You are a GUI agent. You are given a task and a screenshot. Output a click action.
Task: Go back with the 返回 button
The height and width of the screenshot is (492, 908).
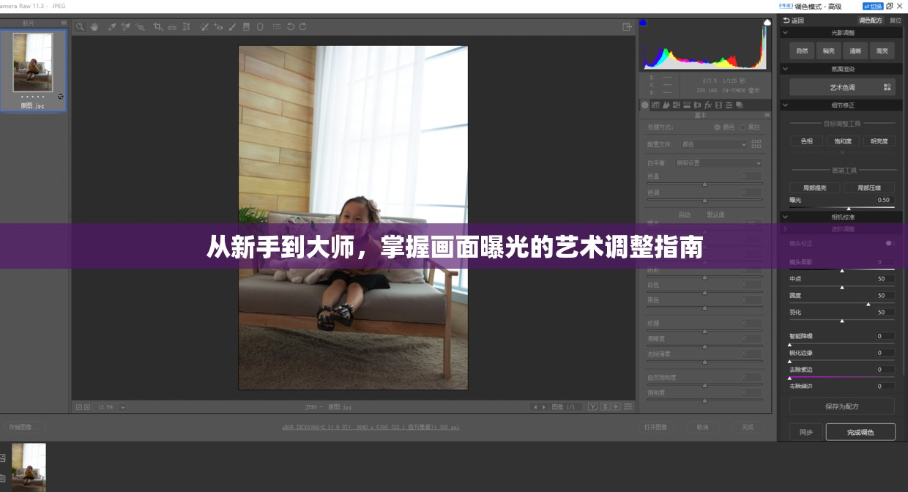tap(793, 20)
